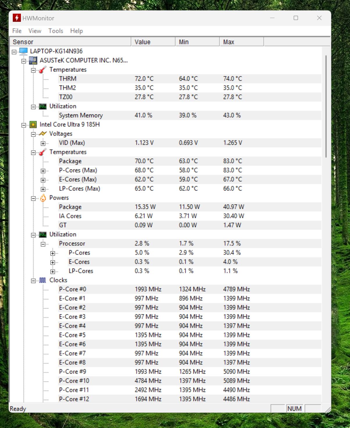Select the E-Core #5 clock row
Viewport: 350px width, 428px height.
coord(190,335)
